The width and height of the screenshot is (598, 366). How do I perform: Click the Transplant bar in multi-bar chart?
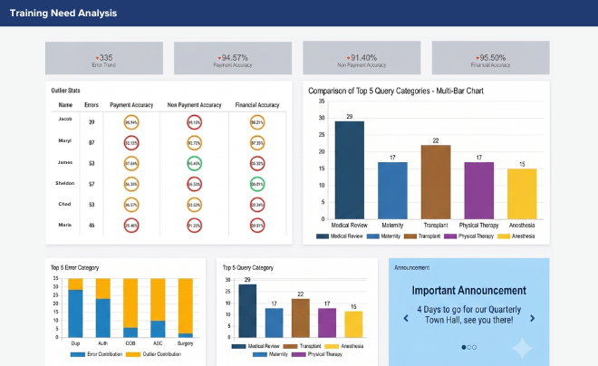[436, 182]
